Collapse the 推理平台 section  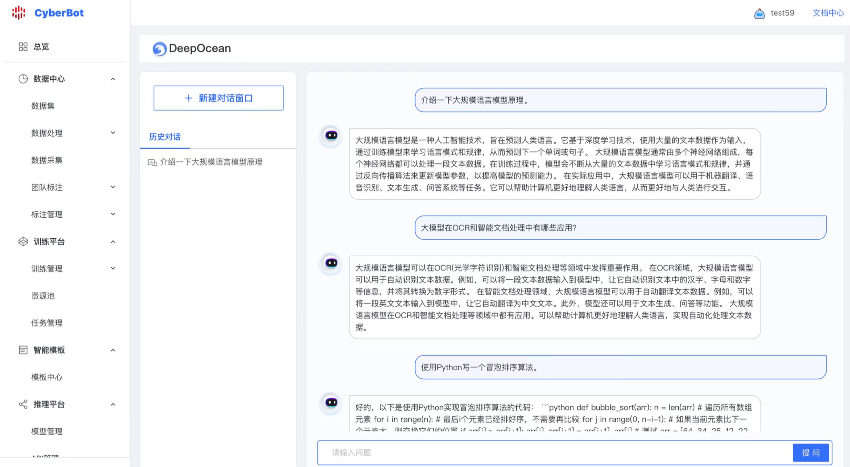click(113, 404)
